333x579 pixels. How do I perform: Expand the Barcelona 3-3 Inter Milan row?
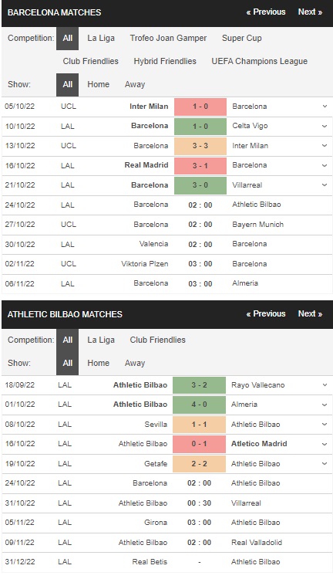pos(325,145)
